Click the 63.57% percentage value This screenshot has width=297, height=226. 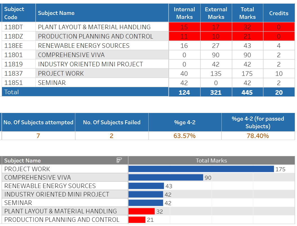[185, 136]
